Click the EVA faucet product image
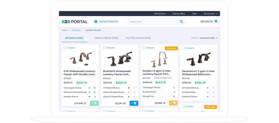The height and width of the screenshot is (123, 279). [x=81, y=58]
